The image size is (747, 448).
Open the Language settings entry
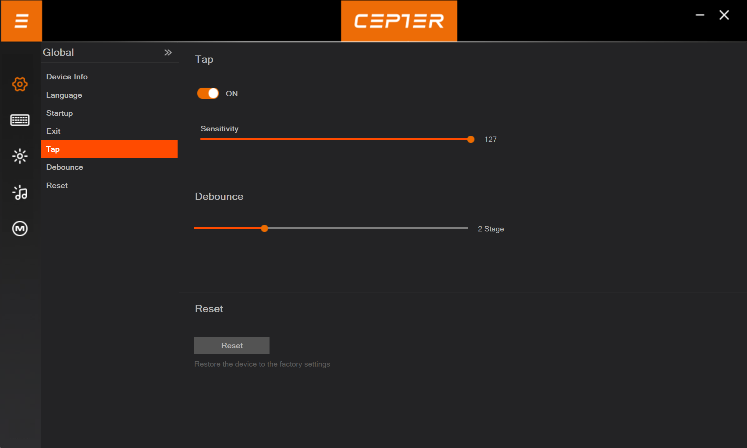[x=64, y=95]
